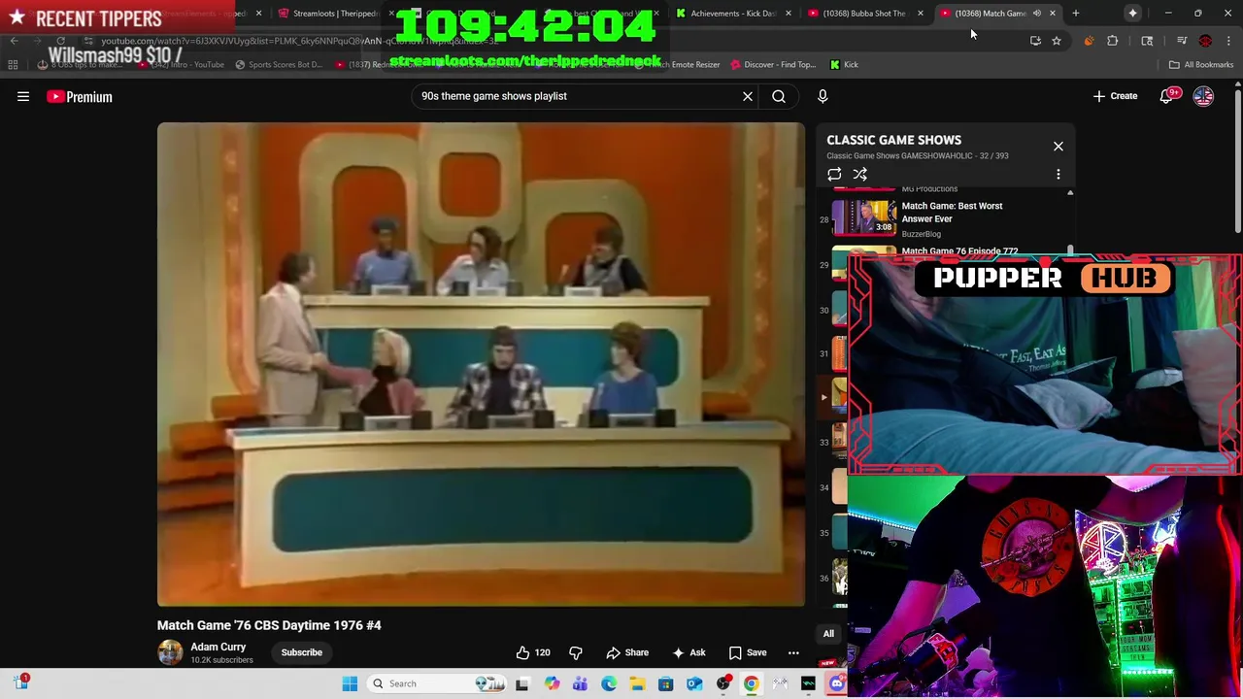Open Discord from the taskbar
This screenshot has width=1243, height=699.
(837, 683)
